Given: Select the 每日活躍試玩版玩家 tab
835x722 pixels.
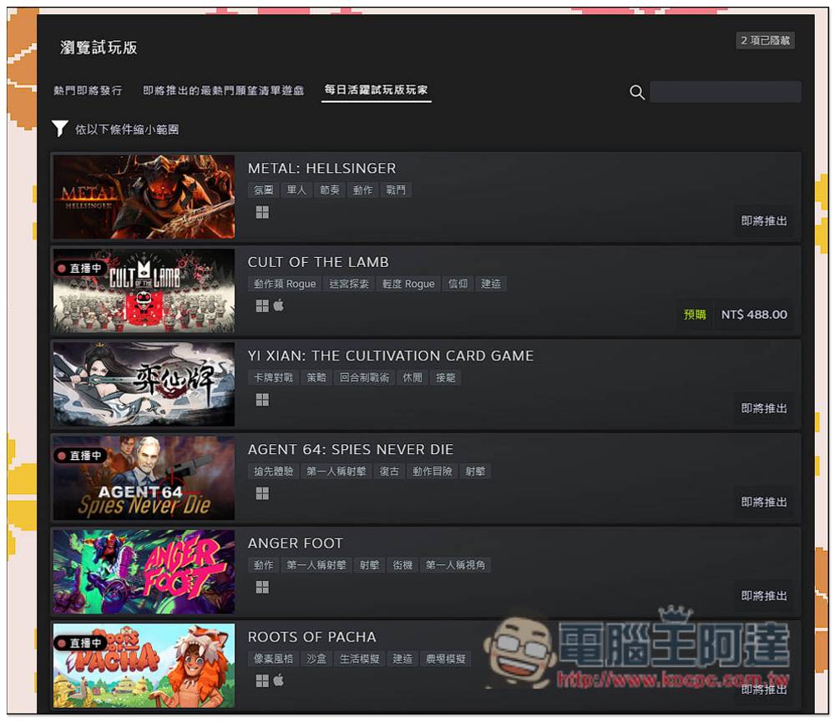Looking at the screenshot, I should pos(376,90).
